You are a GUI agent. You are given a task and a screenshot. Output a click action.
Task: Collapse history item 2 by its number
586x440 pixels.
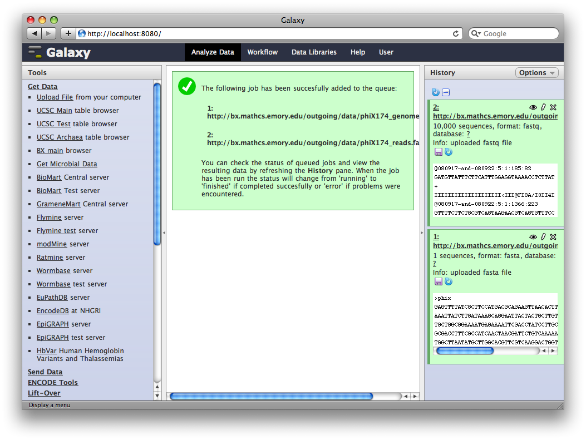[436, 107]
